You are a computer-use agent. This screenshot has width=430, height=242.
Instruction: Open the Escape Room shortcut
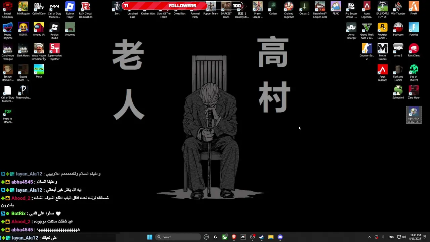(x=23, y=73)
